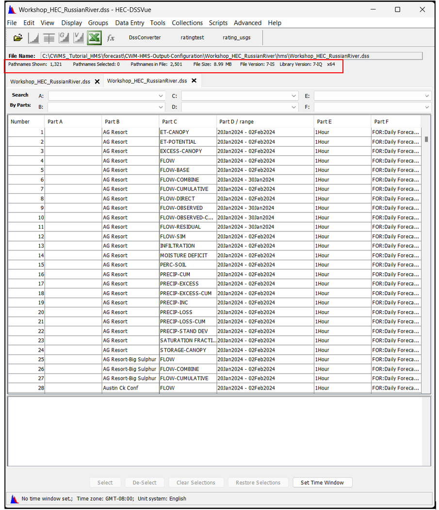Click the graphical edit 'G' chart icon
Screen dimensions: 439x510
point(64,38)
